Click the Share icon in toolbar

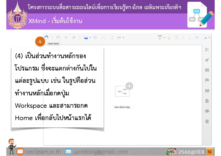[197, 37]
